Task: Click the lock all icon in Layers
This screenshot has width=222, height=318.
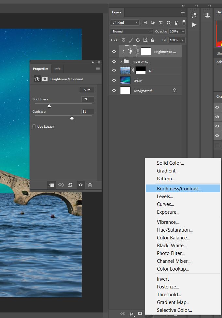Action: pyautogui.click(x=152, y=40)
